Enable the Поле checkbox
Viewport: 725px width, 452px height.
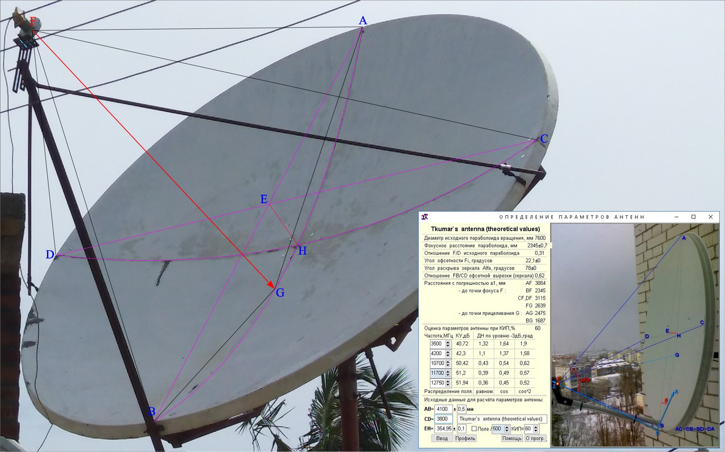[x=475, y=429]
